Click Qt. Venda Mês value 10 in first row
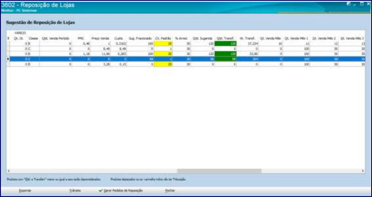Image resolution: width=372 pixels, height=197 pixels. pos(280,44)
